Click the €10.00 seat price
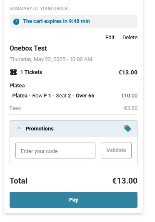Screen dimensions: 155x222 [x=129, y=96]
